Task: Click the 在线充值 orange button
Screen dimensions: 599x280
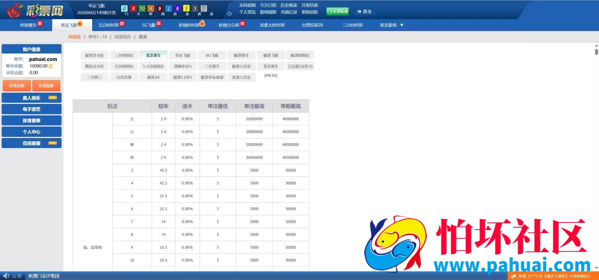Action: click(x=17, y=86)
